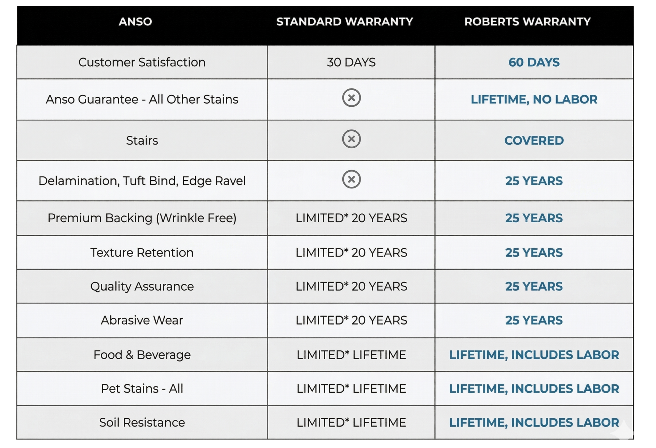
Task: Select the Standard Warranty column header
Action: (x=344, y=22)
